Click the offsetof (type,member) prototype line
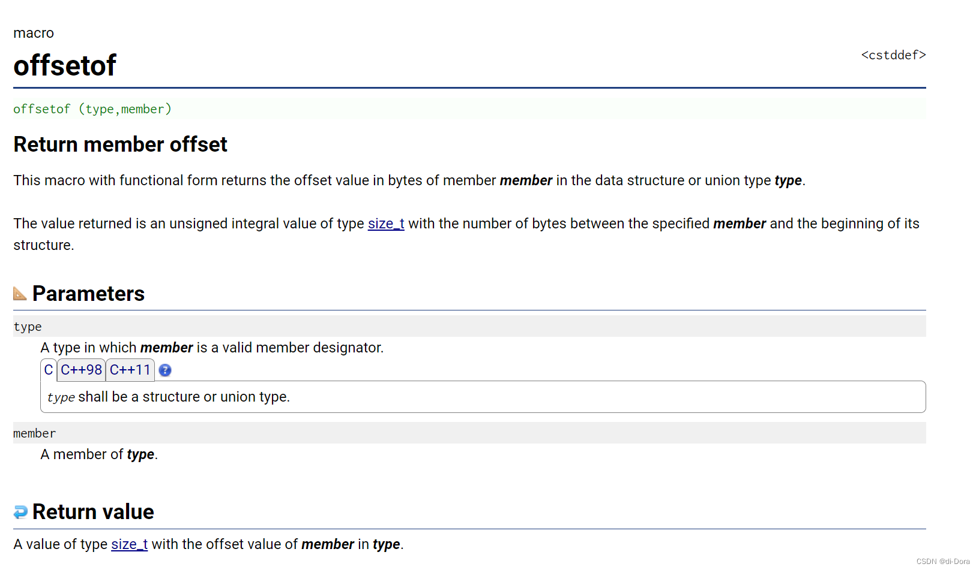The width and height of the screenshot is (979, 570). pyautogui.click(x=92, y=109)
